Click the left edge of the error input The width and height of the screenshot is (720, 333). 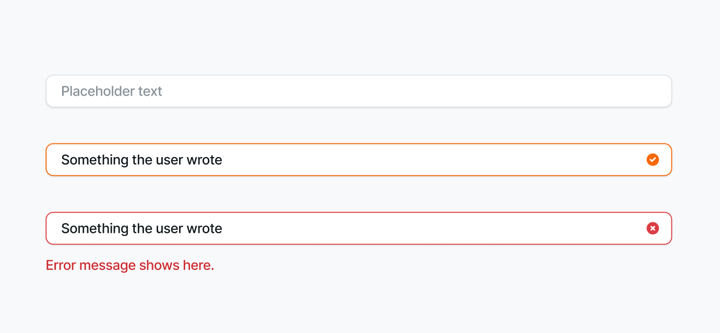47,228
